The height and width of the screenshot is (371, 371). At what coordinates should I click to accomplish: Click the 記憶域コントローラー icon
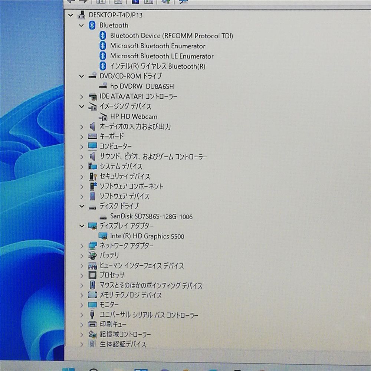coord(92,334)
